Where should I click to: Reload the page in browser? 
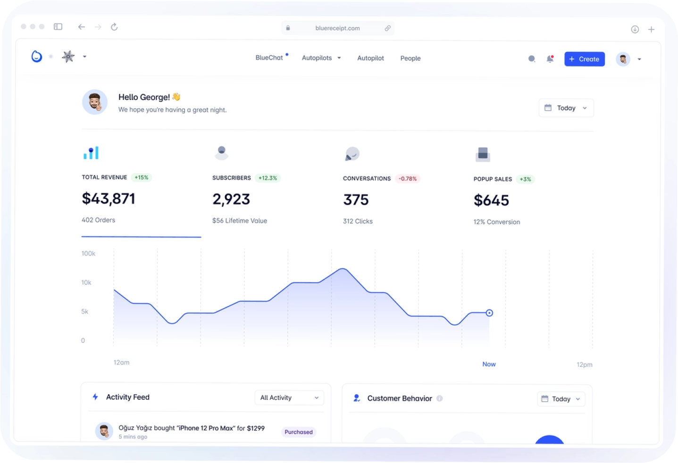coord(114,27)
